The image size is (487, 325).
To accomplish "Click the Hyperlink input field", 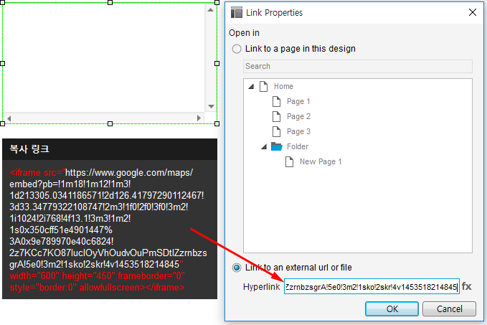I will 372,286.
